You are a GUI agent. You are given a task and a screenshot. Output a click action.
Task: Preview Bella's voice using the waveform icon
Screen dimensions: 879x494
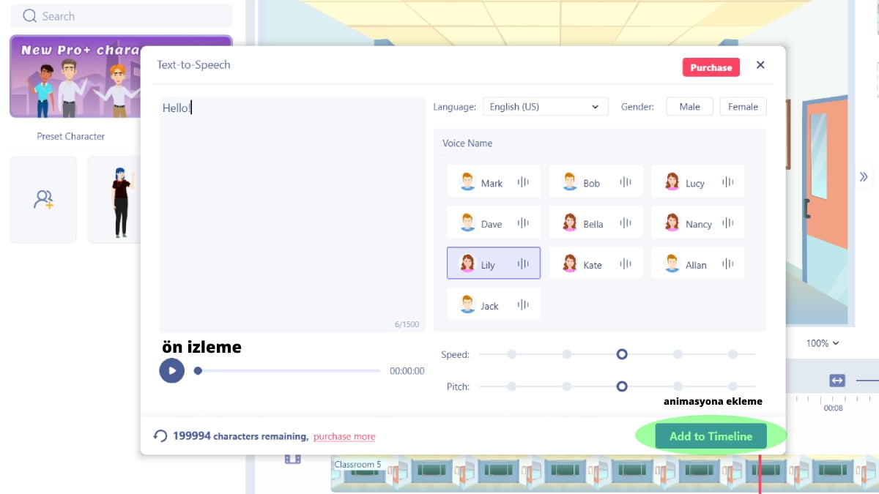click(x=626, y=223)
